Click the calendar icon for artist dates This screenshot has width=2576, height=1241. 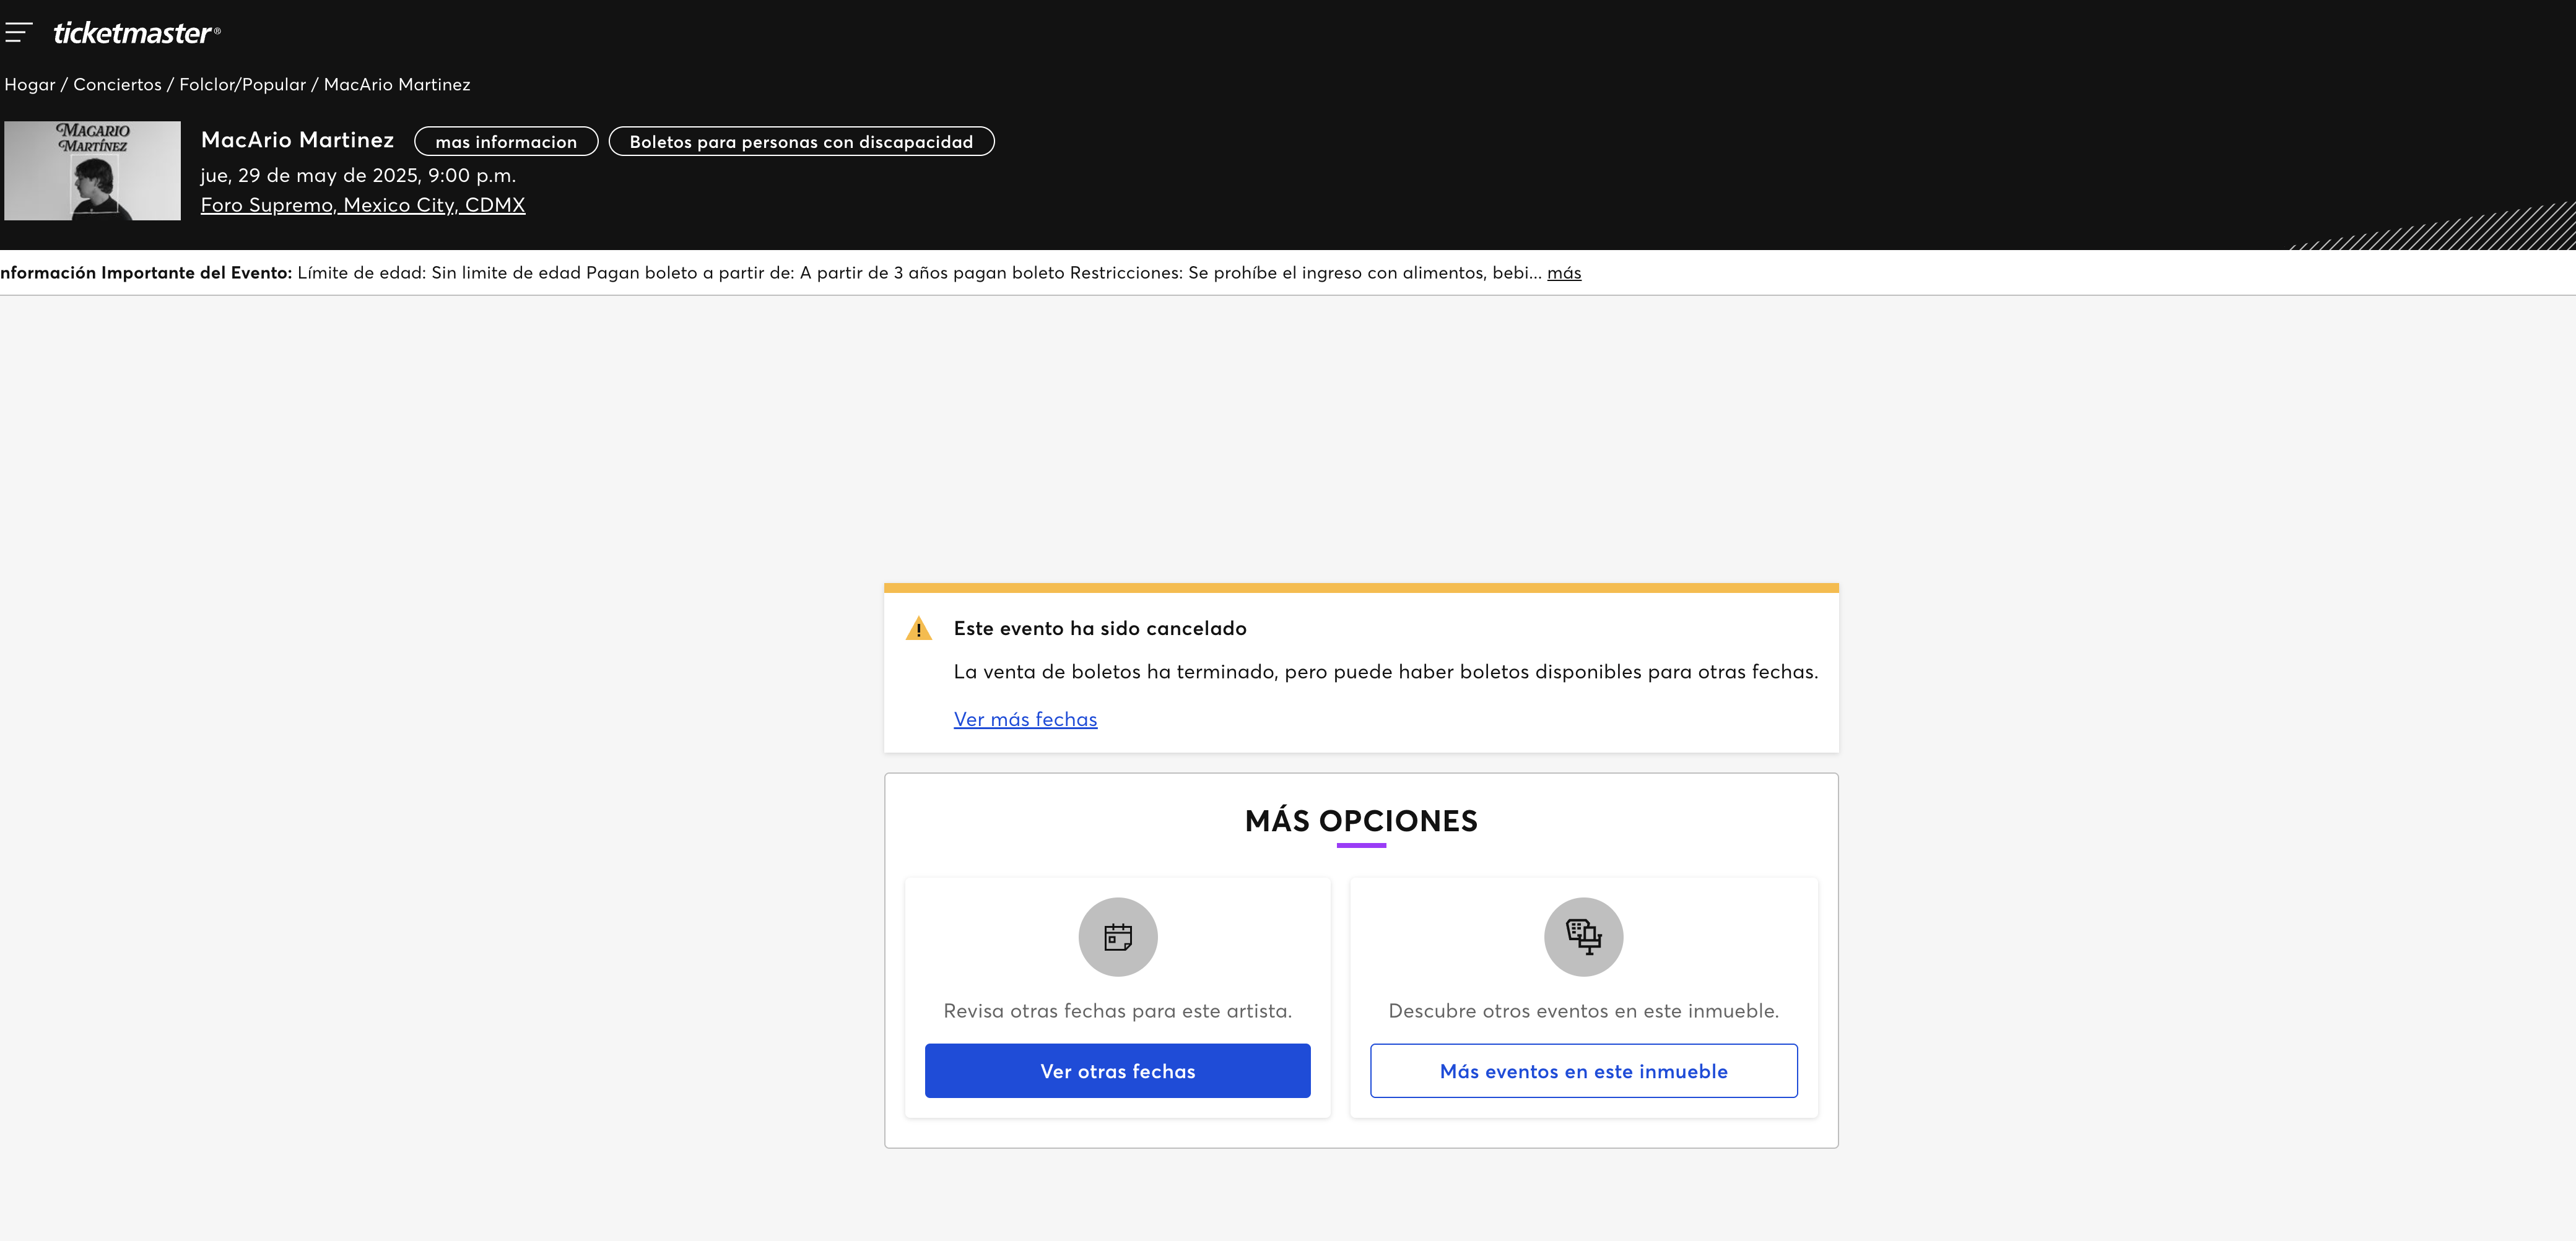pyautogui.click(x=1117, y=936)
